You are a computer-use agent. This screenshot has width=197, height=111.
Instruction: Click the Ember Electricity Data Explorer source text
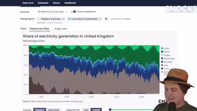[53, 101]
